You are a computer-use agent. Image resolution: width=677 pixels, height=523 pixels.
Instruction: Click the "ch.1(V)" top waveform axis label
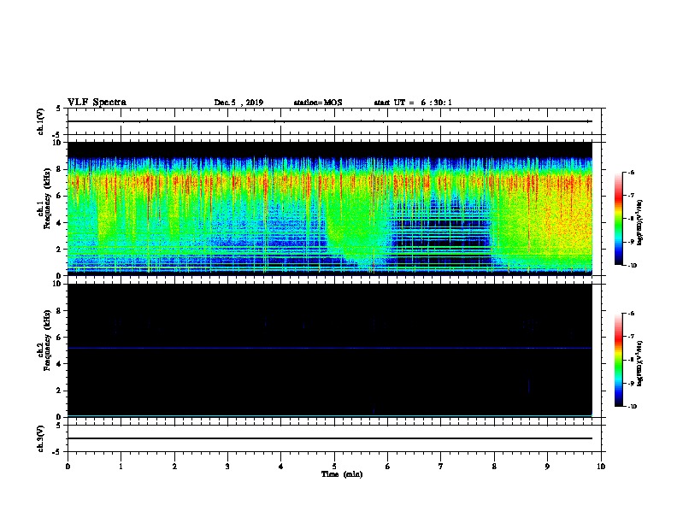[x=41, y=121]
